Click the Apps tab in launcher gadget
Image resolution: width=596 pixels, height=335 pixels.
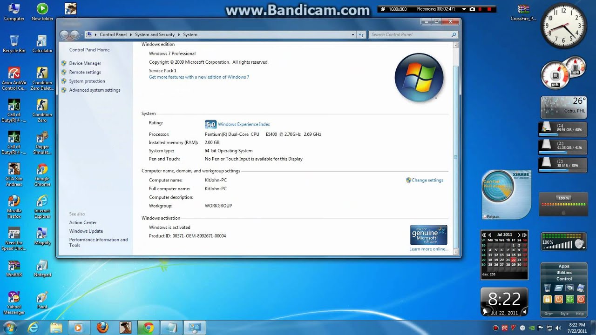tap(564, 267)
